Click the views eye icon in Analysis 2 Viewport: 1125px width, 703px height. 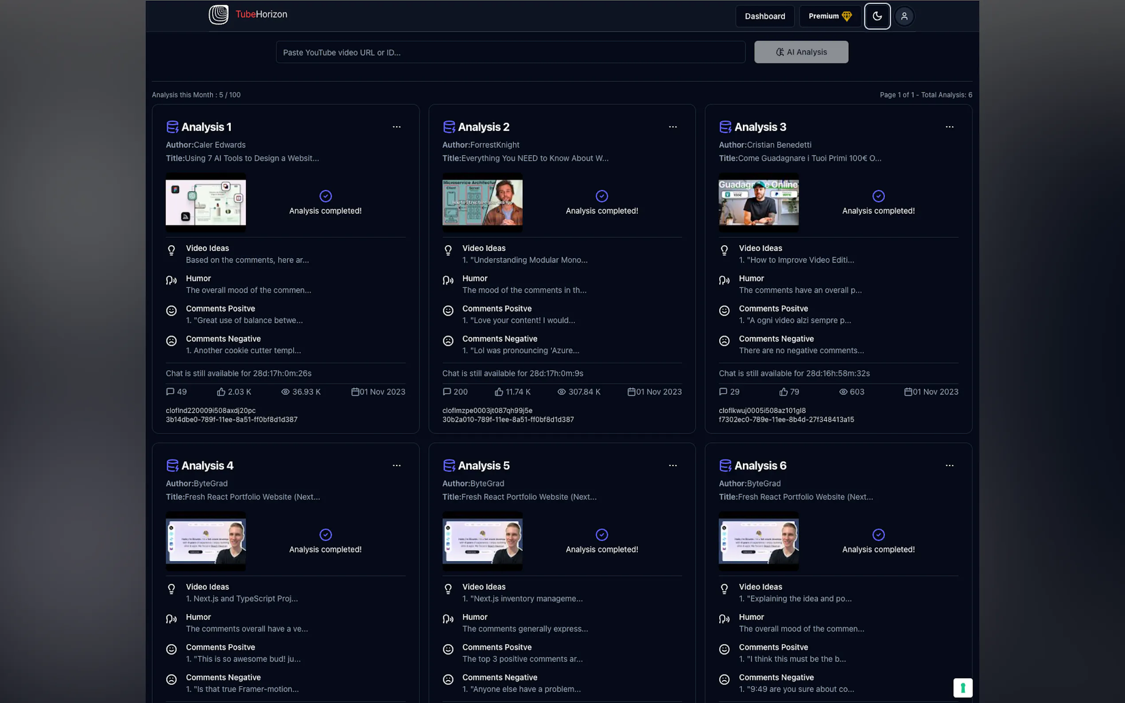(x=561, y=392)
